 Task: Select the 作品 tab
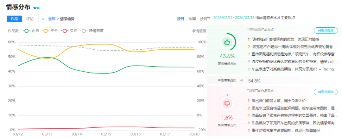[14, 19]
